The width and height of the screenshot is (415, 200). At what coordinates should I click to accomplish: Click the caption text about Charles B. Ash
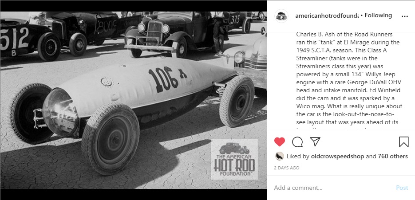tap(349, 80)
